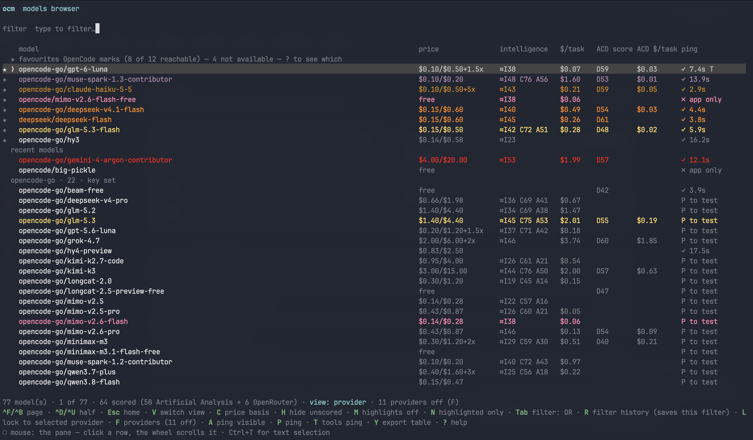The height and width of the screenshot is (440, 753).
Task: Click the view: provider status indicator
Action: pos(338,402)
